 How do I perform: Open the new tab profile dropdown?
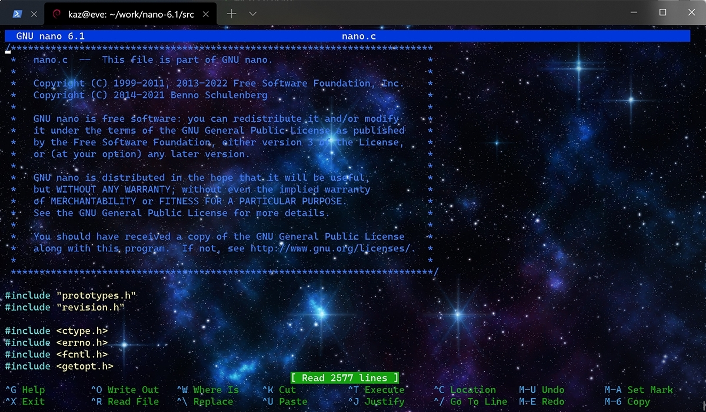252,14
